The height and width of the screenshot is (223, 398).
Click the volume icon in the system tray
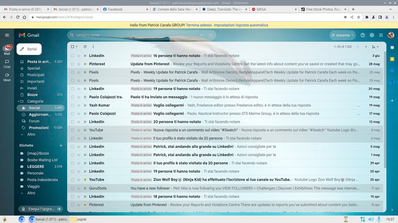tap(371, 219)
